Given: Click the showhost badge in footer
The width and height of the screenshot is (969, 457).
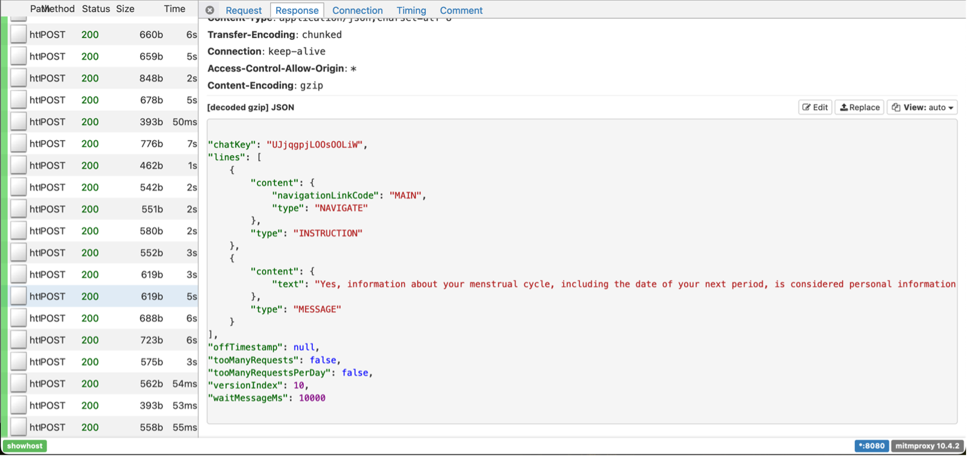Looking at the screenshot, I should pyautogui.click(x=25, y=446).
